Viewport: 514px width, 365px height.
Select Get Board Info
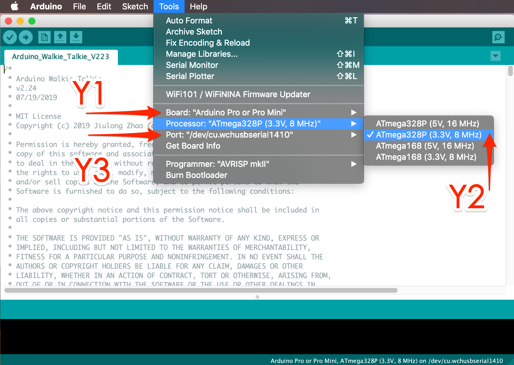[259, 146]
